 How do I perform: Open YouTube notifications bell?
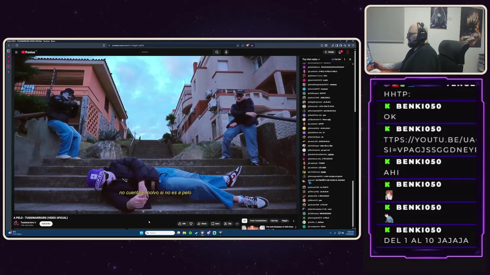point(340,52)
